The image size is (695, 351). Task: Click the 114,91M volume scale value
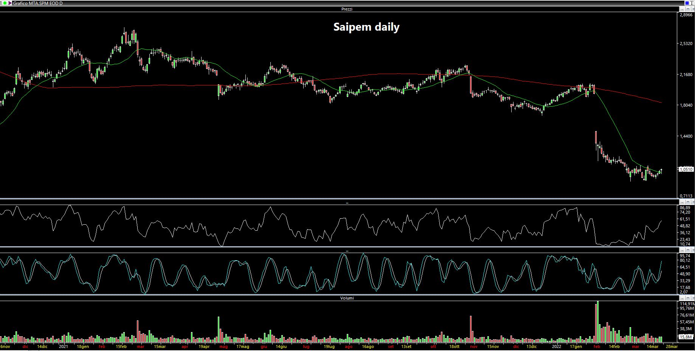[687, 304]
